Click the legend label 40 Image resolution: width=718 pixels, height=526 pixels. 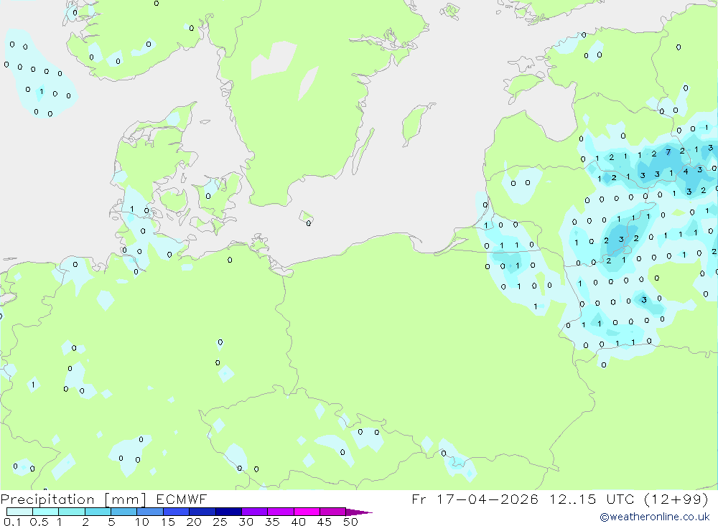[299, 522]
